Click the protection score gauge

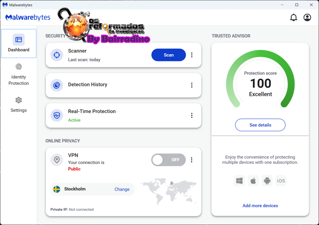pyautogui.click(x=260, y=79)
